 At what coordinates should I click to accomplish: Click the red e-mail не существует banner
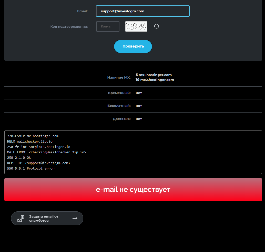click(x=133, y=190)
